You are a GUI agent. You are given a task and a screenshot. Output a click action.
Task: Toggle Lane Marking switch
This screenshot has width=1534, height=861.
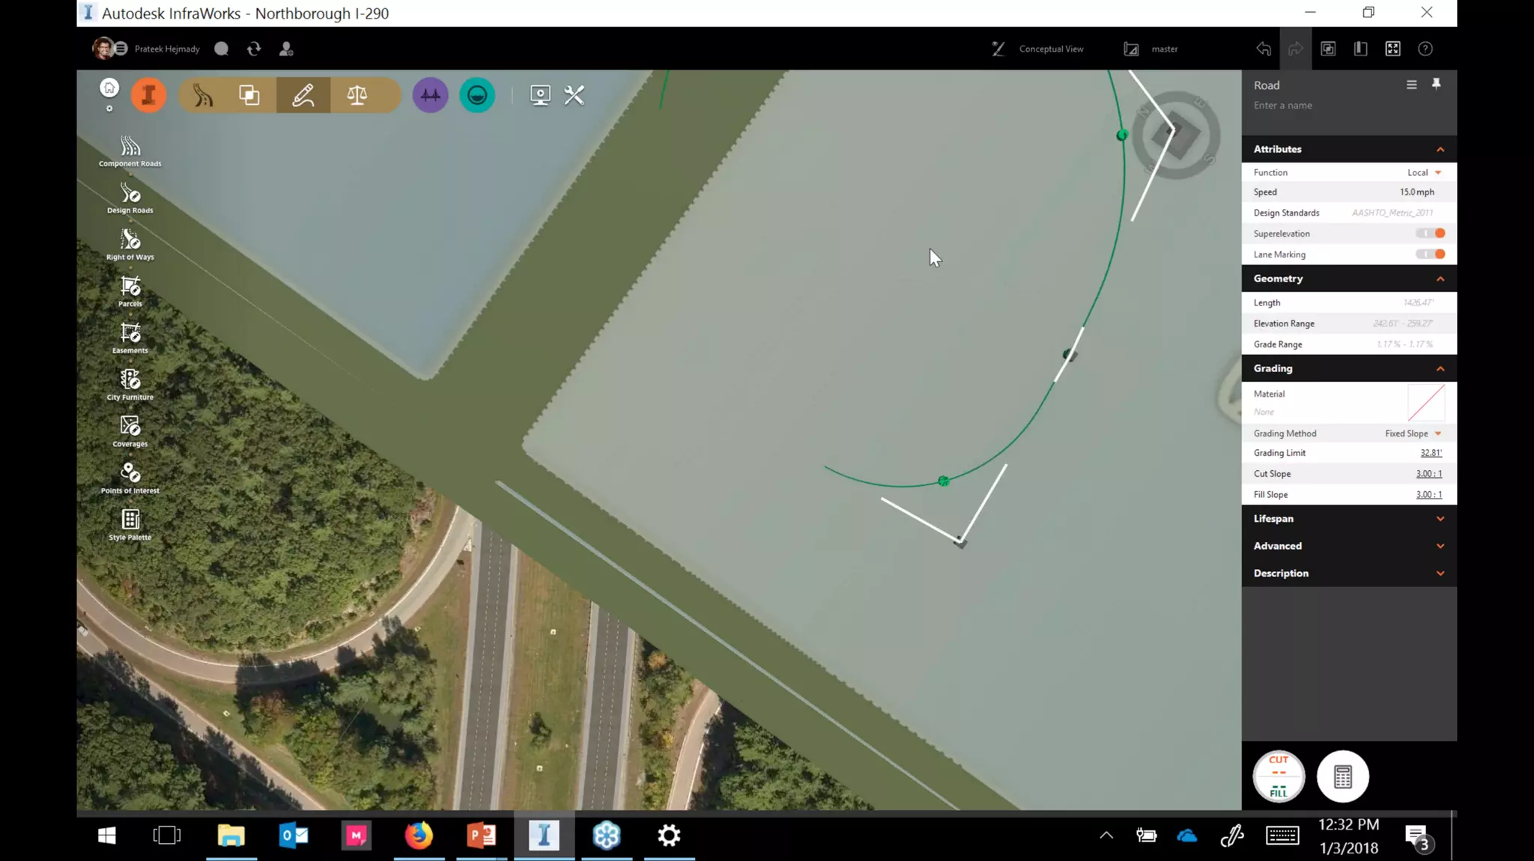coord(1430,255)
